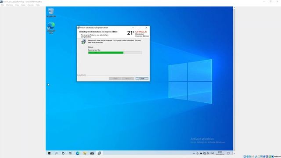This screenshot has height=158, width=281.
Task: Minimize the VirtualBox window
Action: [x=264, y=2]
